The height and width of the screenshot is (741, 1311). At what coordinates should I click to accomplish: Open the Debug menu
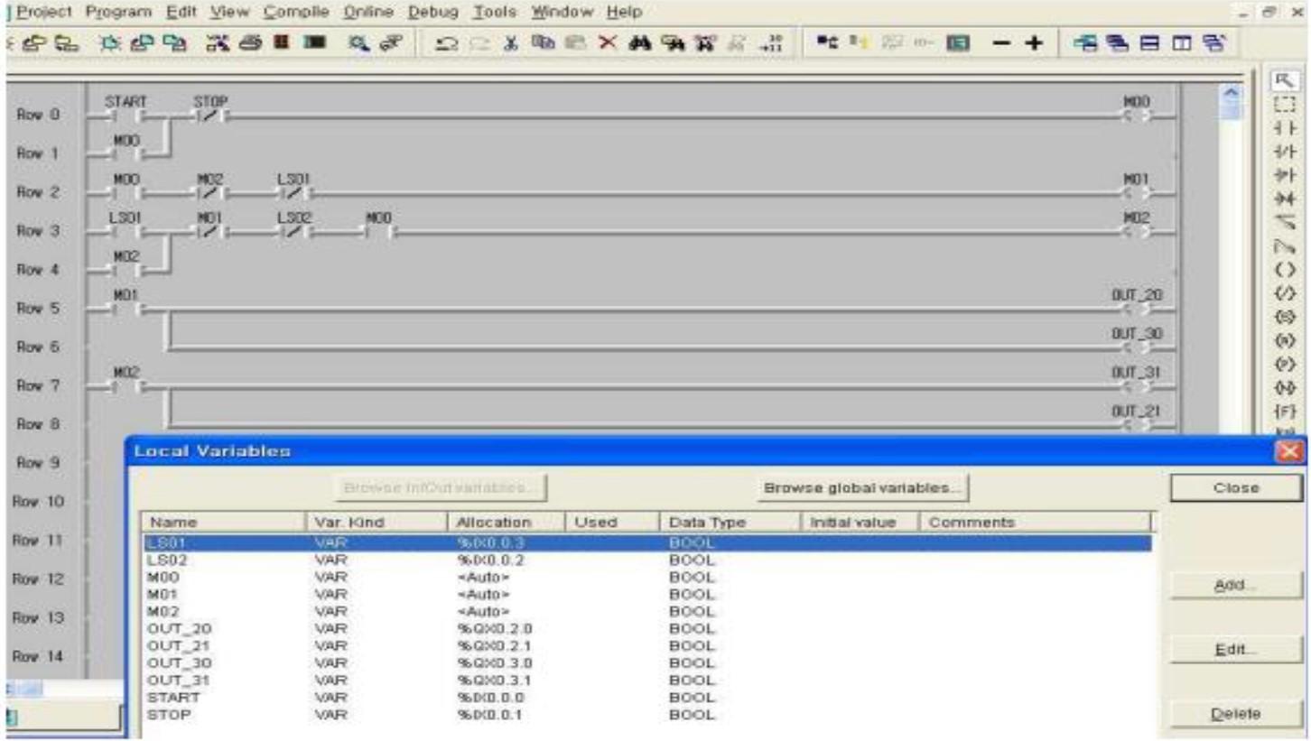[433, 13]
